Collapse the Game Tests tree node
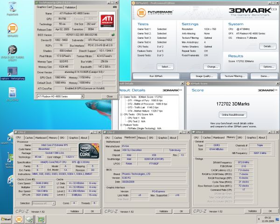280x224 pixels. [x=121, y=97]
